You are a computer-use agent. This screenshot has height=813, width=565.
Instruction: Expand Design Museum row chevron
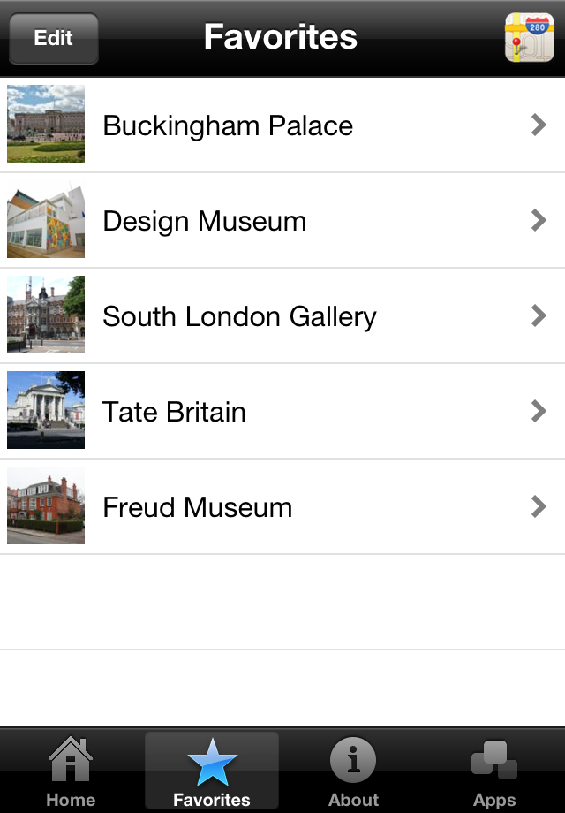(539, 220)
